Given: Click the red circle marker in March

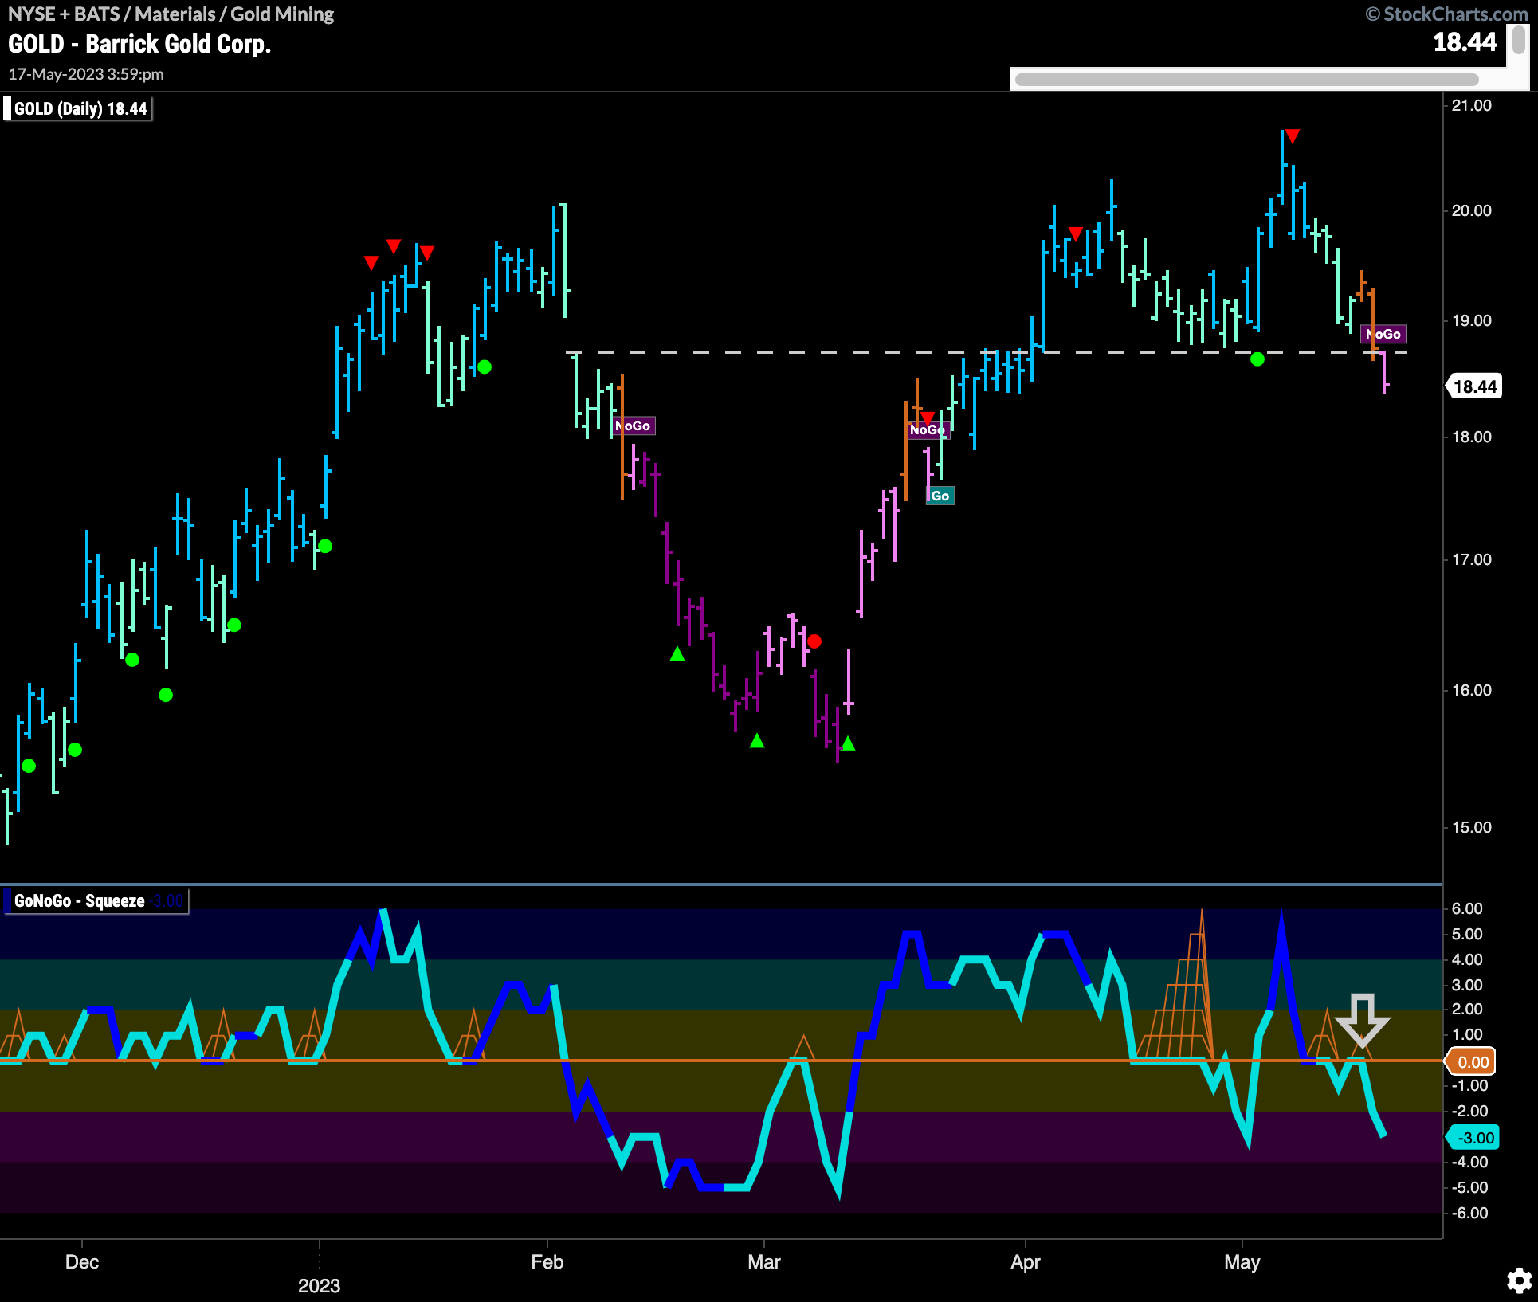Looking at the screenshot, I should click(814, 641).
